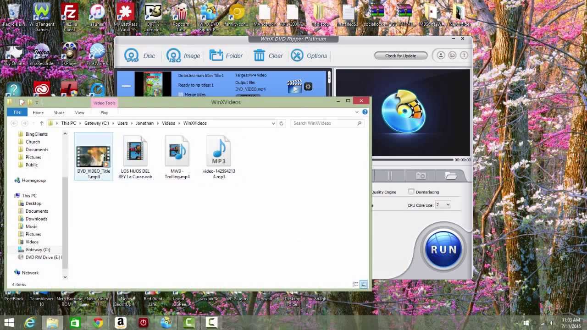Open the output profile clapperboard icon
The width and height of the screenshot is (587, 330).
(294, 86)
